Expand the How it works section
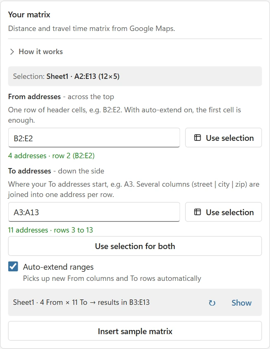 (x=36, y=52)
